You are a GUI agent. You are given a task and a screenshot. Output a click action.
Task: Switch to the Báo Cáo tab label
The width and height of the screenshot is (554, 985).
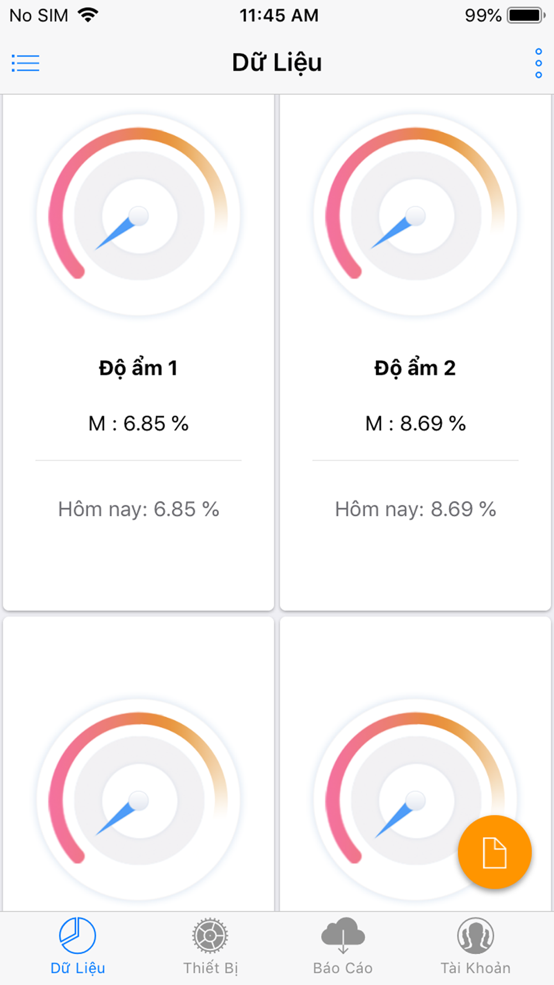point(343,968)
